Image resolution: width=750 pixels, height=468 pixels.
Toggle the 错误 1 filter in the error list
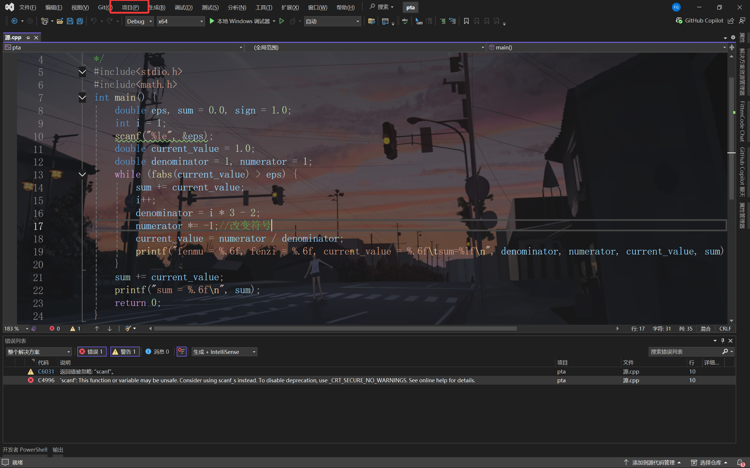(x=92, y=352)
